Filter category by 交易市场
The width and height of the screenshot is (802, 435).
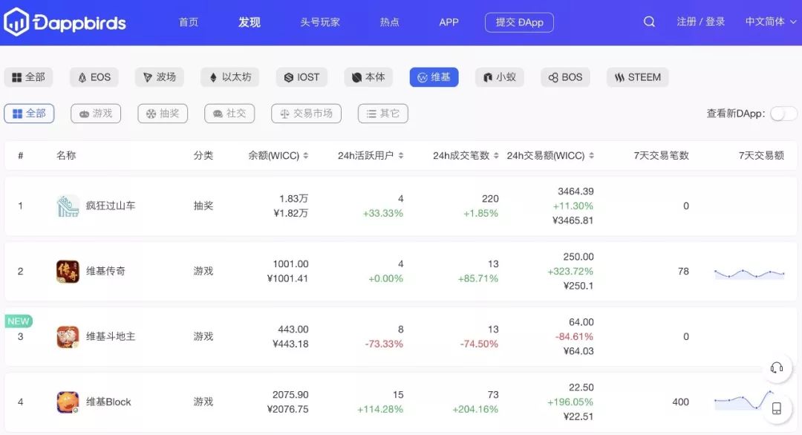[307, 114]
